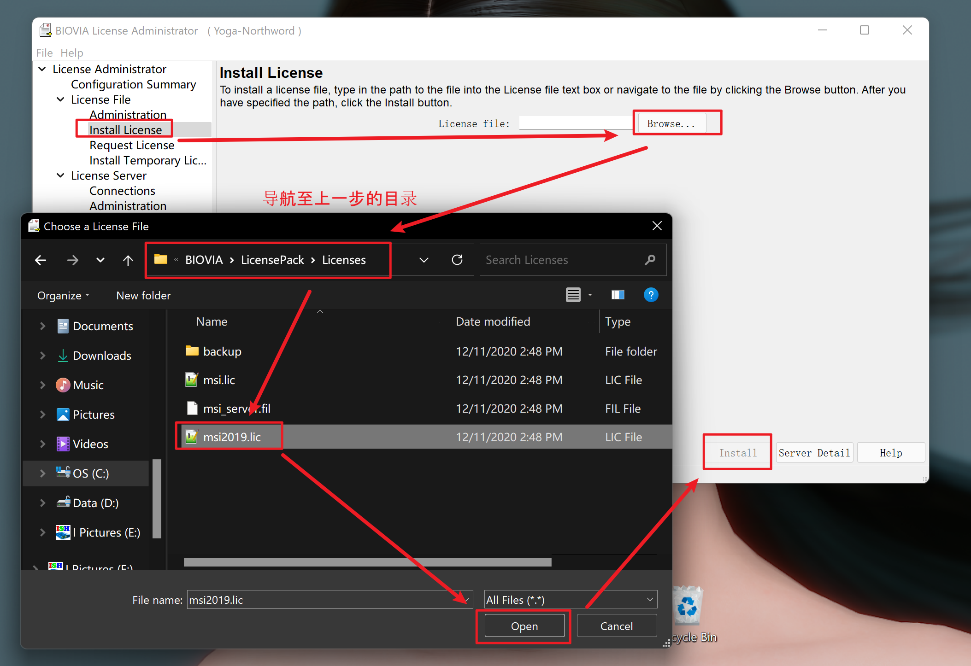
Task: Click the bottom-right Help button in License Administrator
Action: 891,453
